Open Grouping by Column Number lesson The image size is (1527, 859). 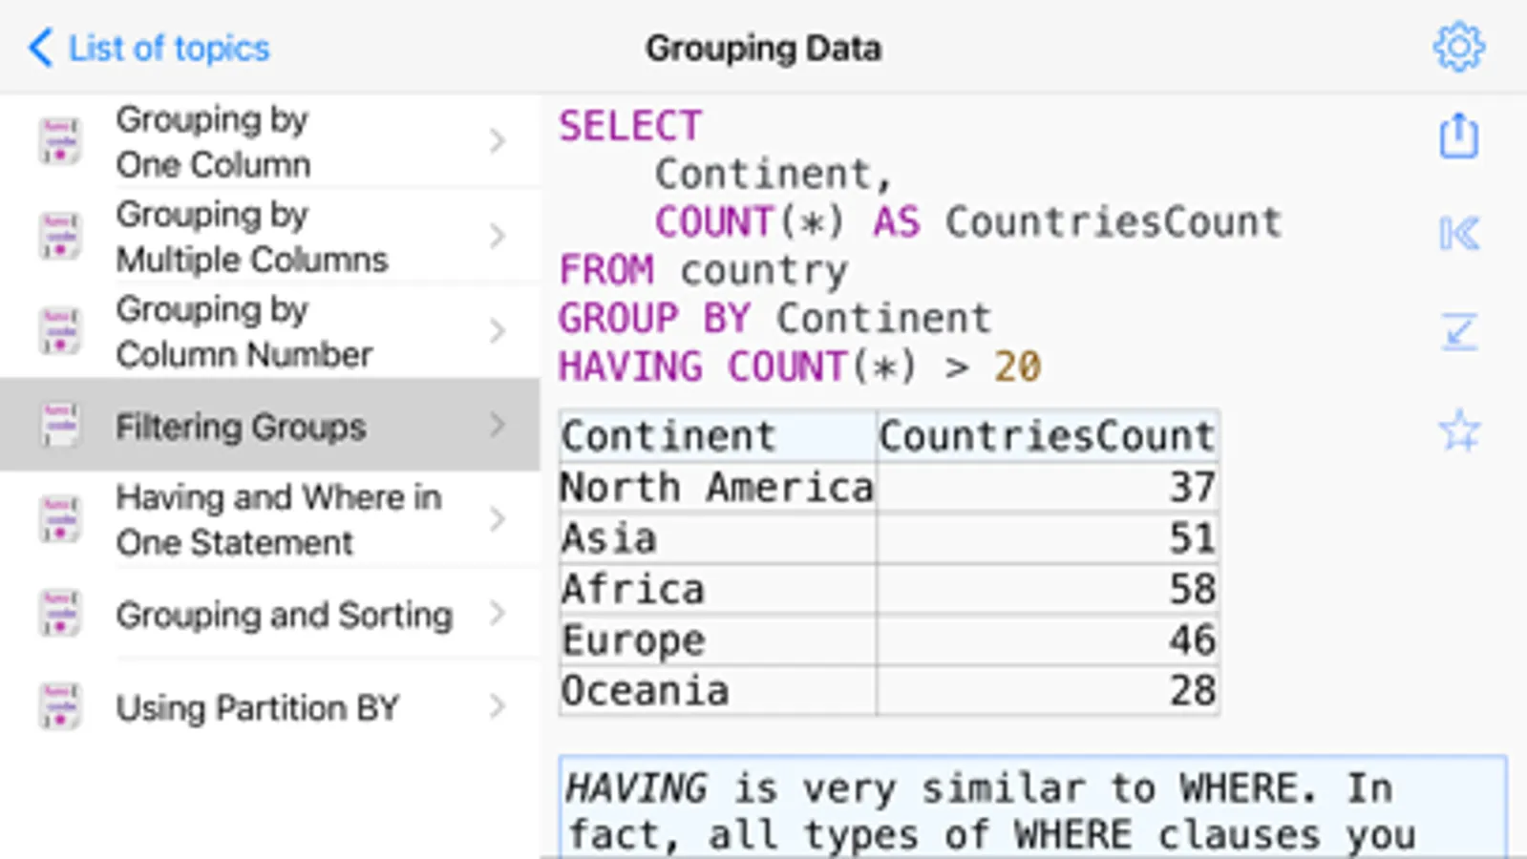click(244, 331)
